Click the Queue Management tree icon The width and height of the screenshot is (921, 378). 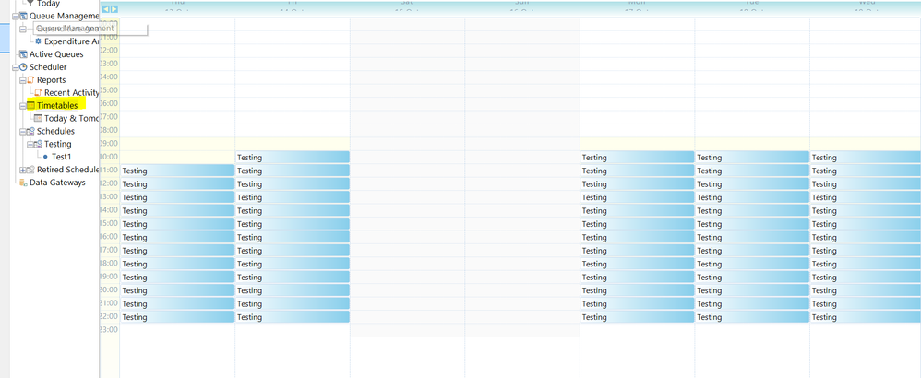point(23,16)
